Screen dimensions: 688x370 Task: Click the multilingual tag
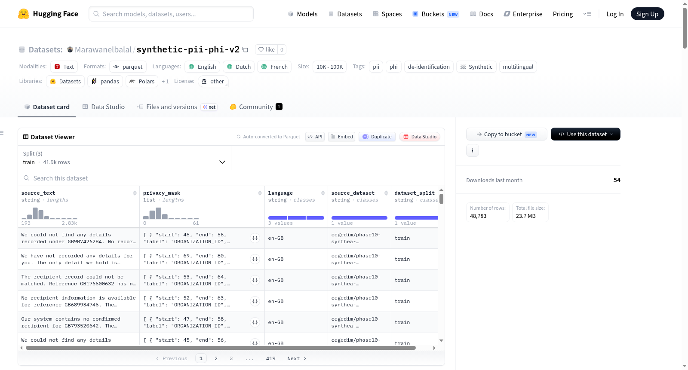pos(518,67)
